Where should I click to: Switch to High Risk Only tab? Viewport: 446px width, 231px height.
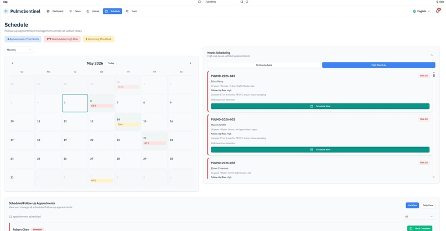point(378,65)
